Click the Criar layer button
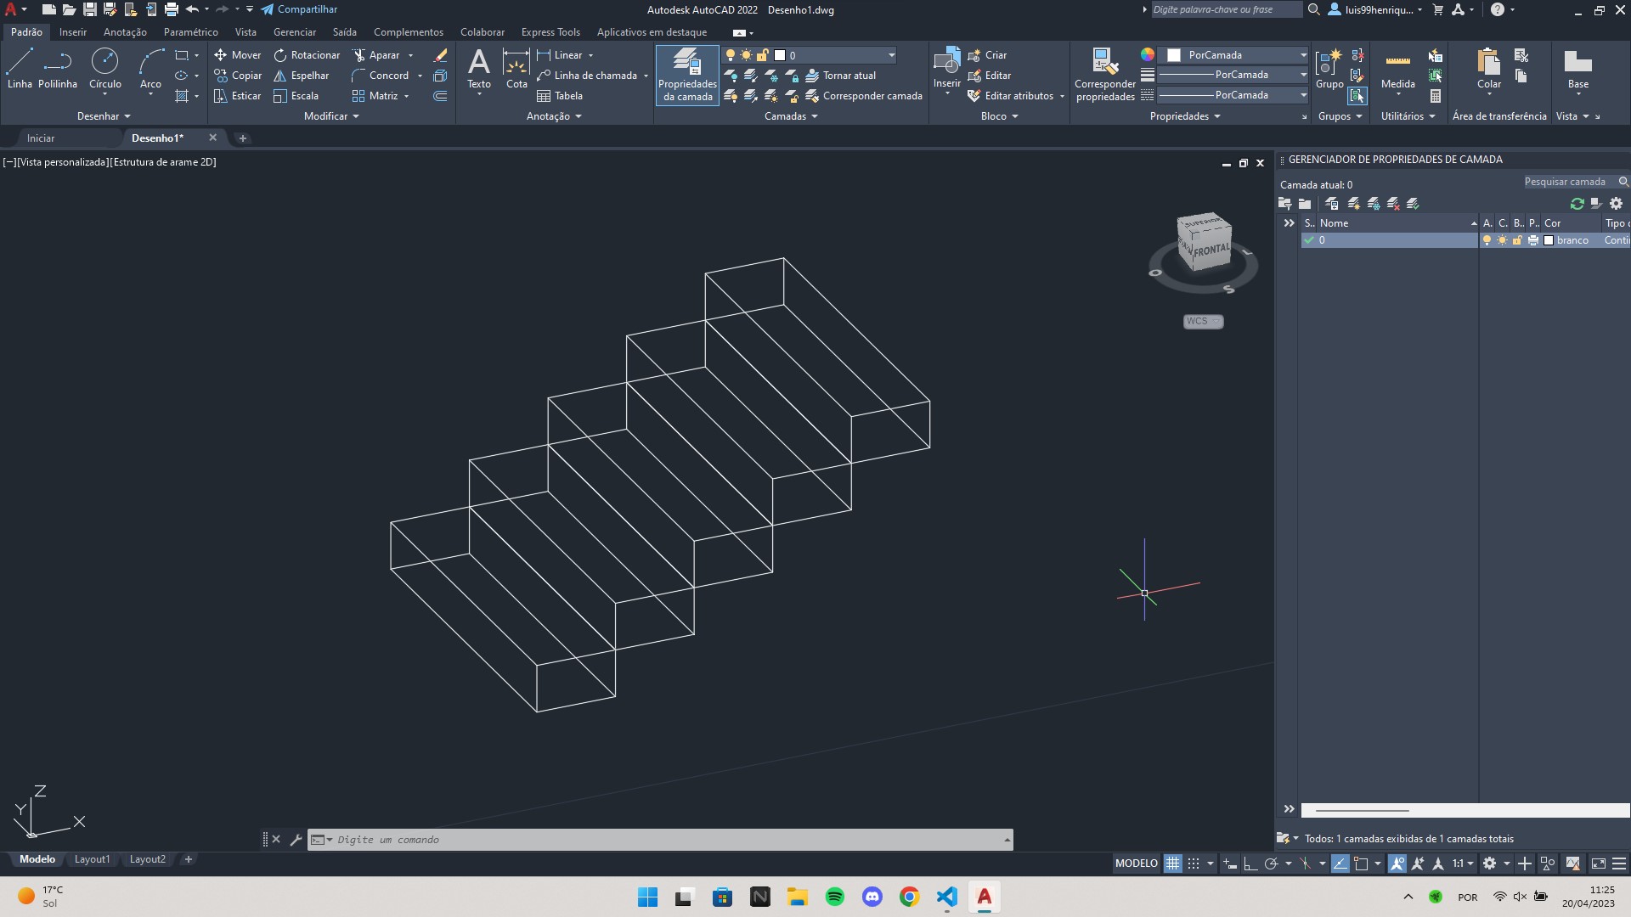The image size is (1631, 917). [1352, 203]
